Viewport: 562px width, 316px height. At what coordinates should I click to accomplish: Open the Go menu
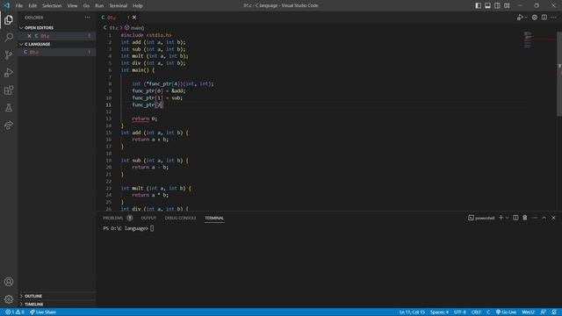[86, 5]
